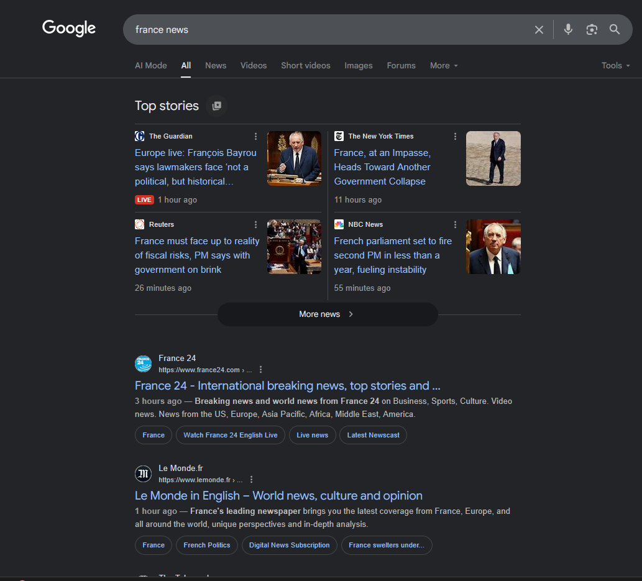The height and width of the screenshot is (581, 642).
Task: Click the '11 hours ago' timestamp
Action: (358, 200)
